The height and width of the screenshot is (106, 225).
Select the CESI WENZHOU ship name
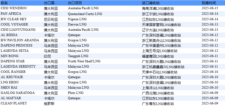click(x=14, y=8)
